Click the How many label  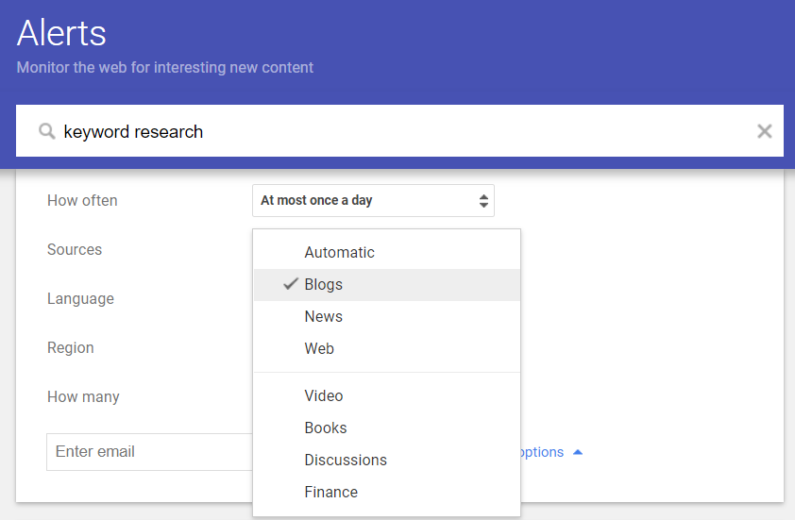click(x=83, y=396)
